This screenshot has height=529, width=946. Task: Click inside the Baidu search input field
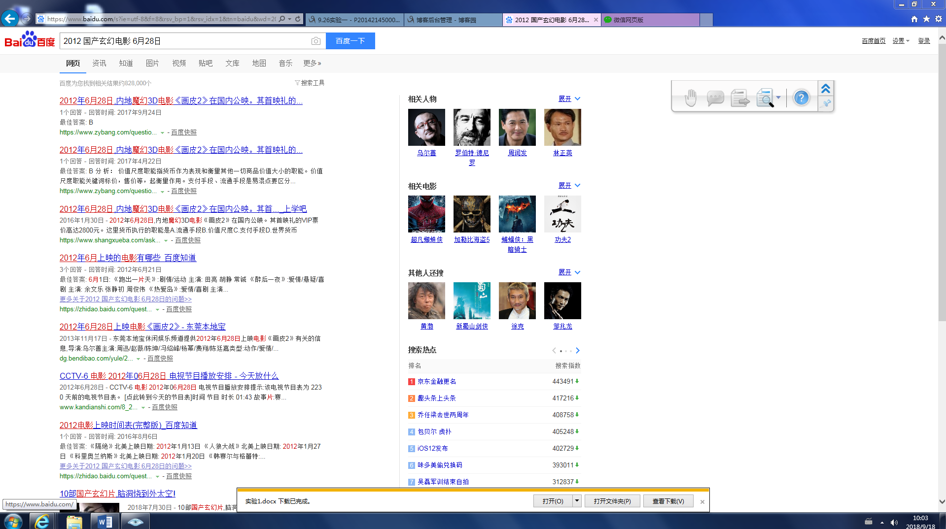tap(185, 41)
